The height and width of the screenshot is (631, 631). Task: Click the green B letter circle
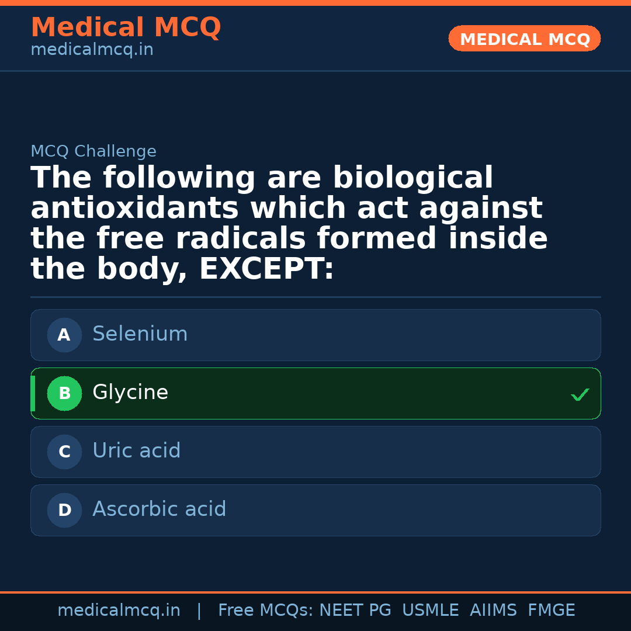tap(64, 394)
